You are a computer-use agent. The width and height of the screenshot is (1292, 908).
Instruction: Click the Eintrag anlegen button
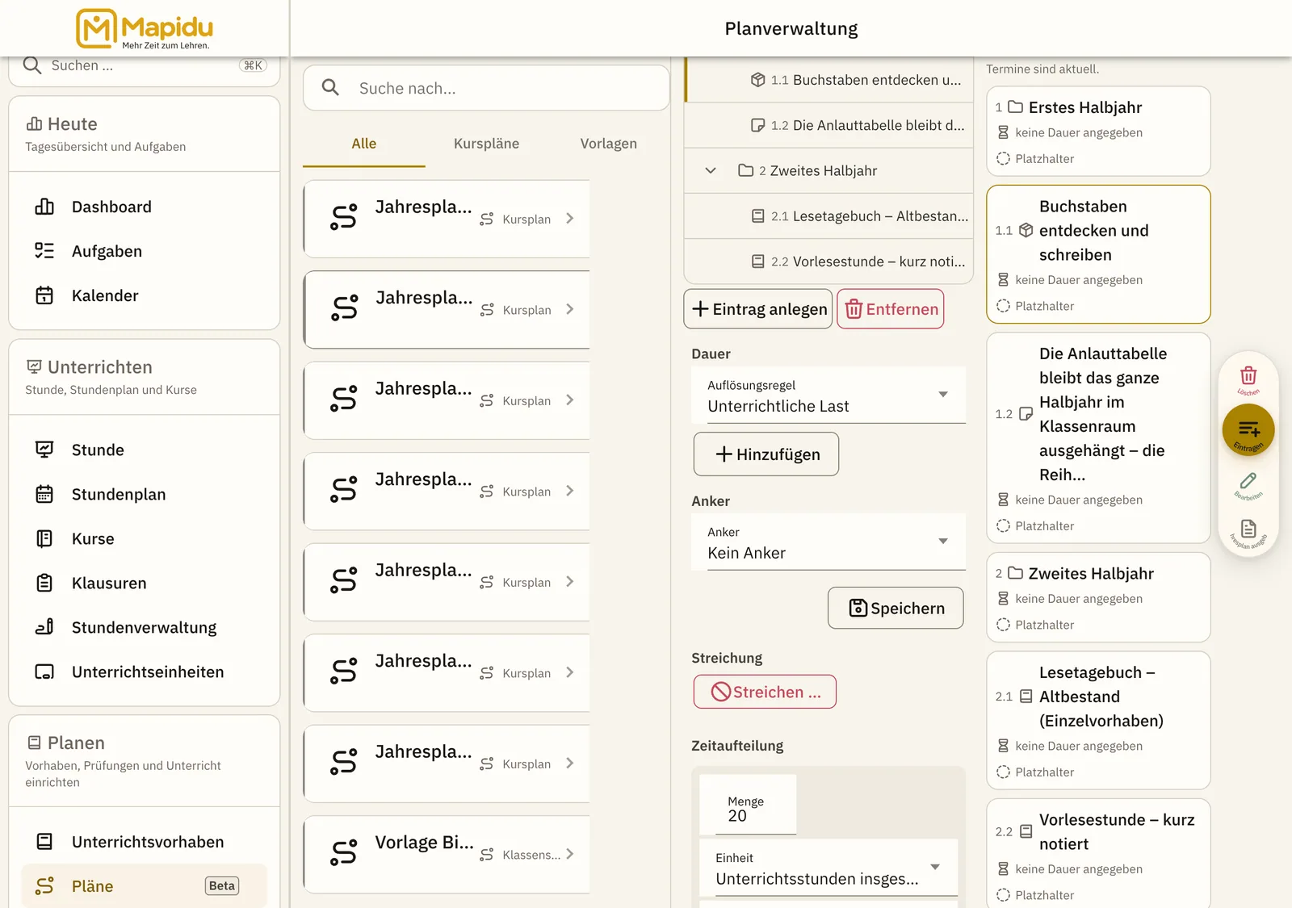pyautogui.click(x=758, y=309)
